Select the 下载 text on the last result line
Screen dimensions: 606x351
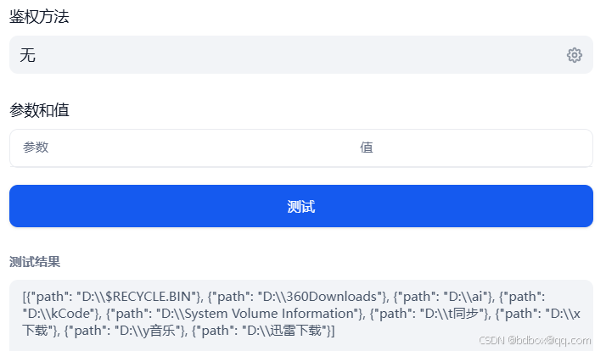click(35, 331)
